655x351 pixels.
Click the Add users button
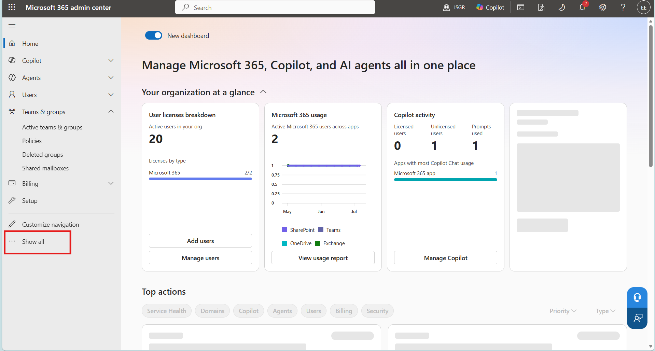coord(200,241)
